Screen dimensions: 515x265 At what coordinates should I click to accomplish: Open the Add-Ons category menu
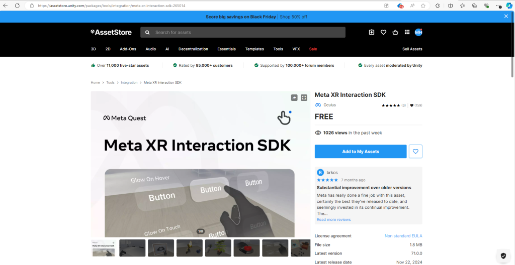click(128, 49)
